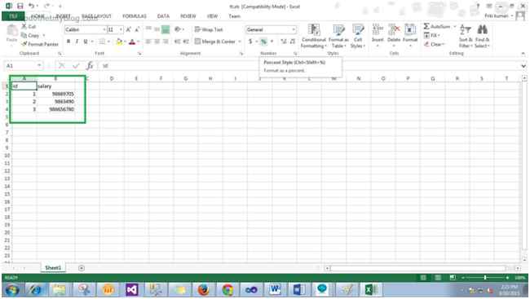Click the Accounting dollar format icon

[250, 42]
